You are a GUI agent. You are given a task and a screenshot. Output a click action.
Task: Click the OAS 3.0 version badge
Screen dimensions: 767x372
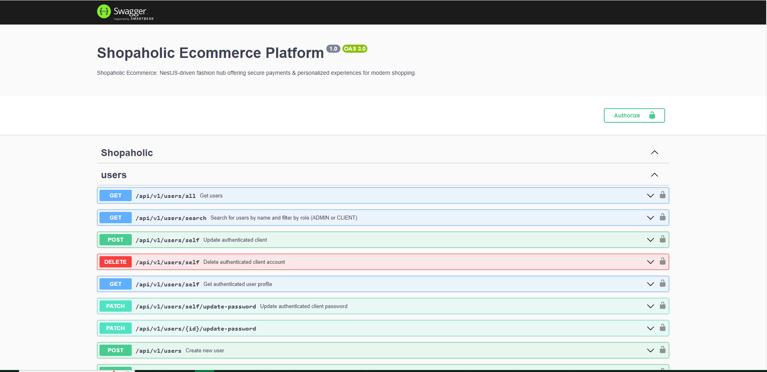[x=354, y=49]
